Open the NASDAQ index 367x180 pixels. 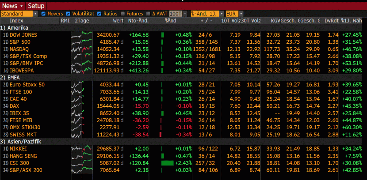tap(19, 49)
